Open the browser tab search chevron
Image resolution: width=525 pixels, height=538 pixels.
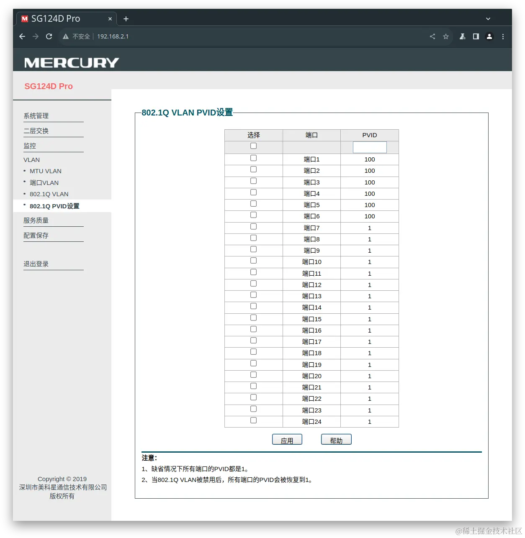[488, 18]
